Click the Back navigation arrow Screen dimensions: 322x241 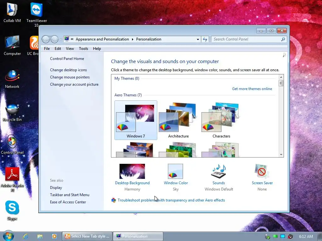click(46, 39)
